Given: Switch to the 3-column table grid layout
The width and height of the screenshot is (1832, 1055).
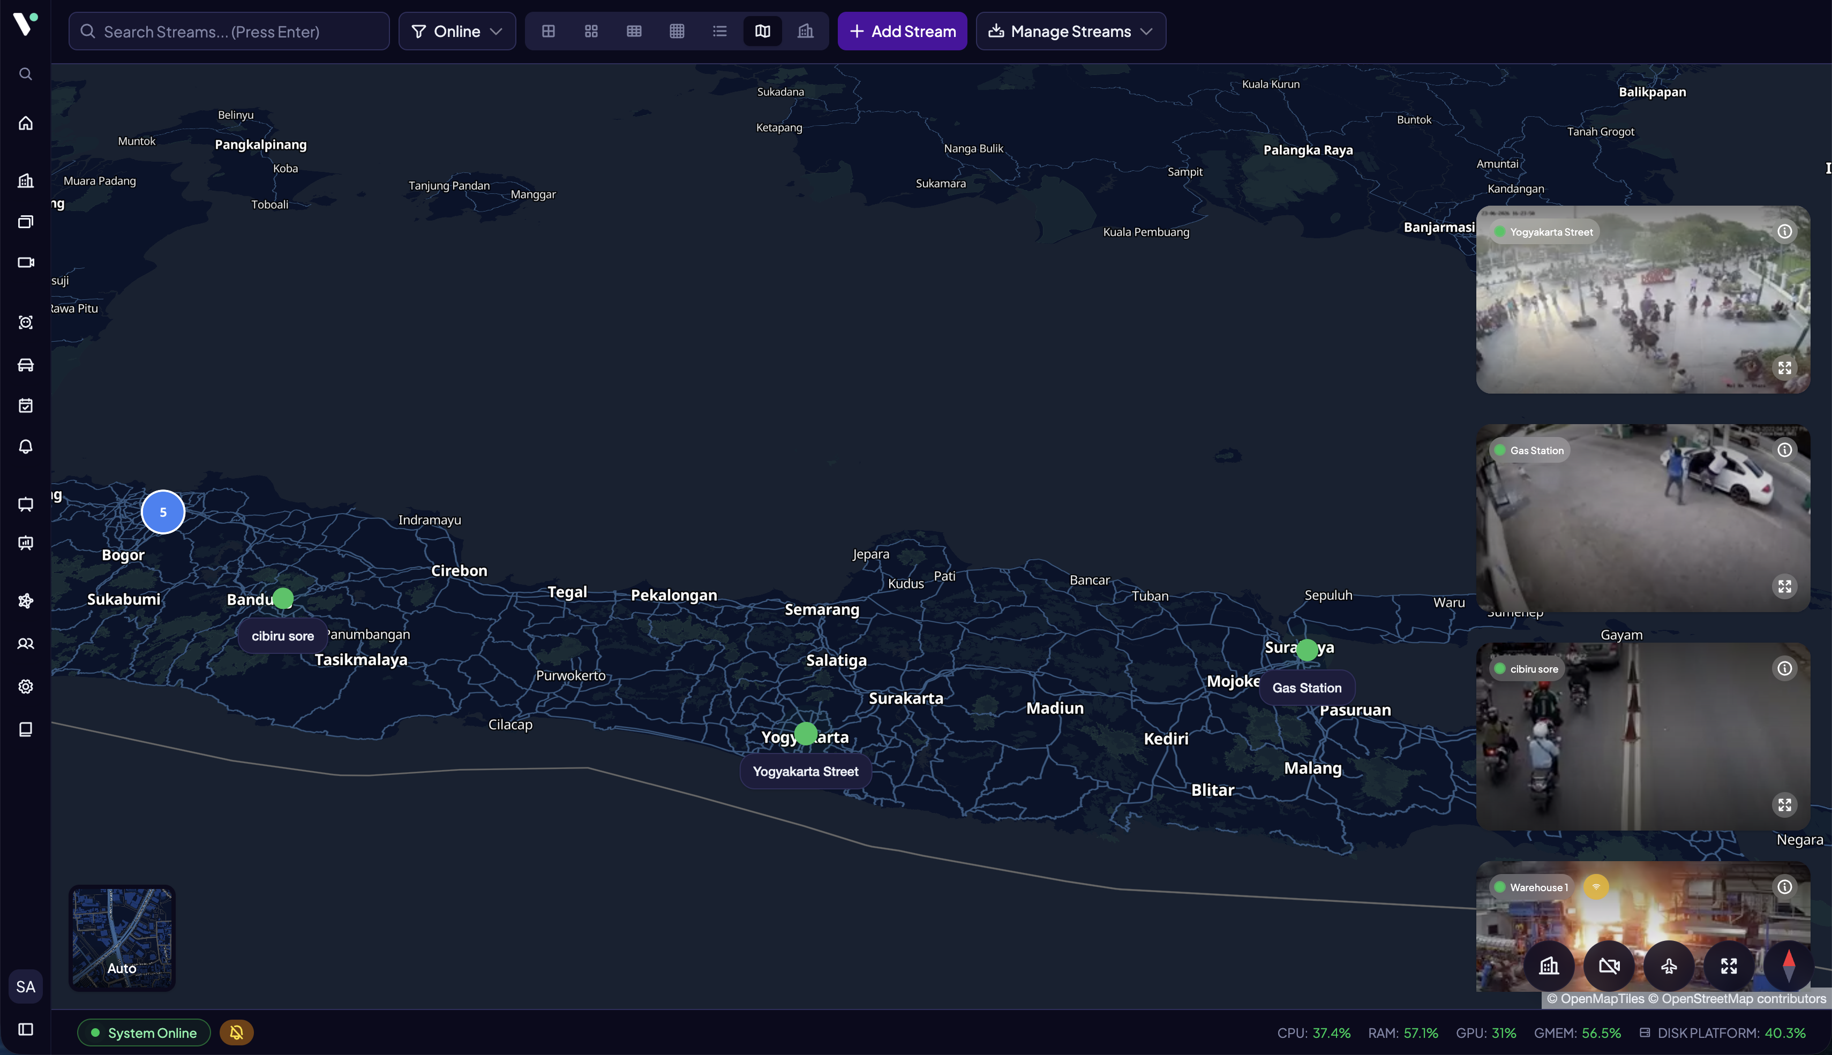Looking at the screenshot, I should [634, 31].
